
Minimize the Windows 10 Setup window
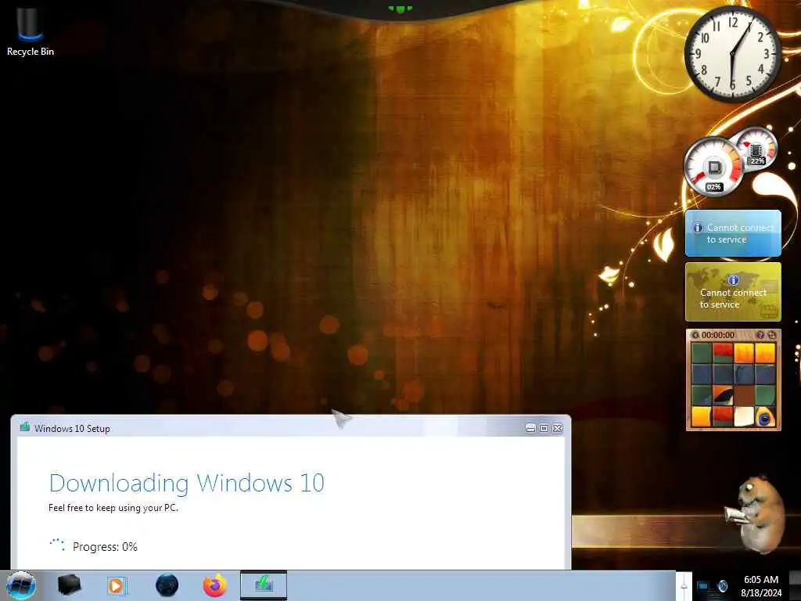(531, 428)
